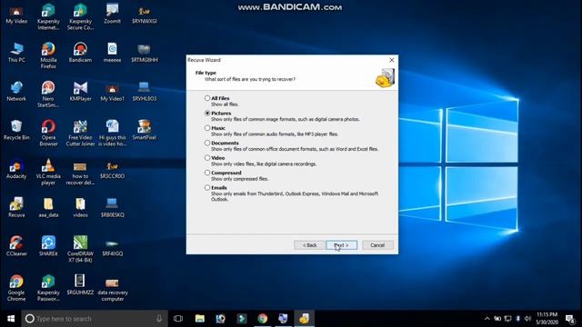Pick the Compressed file type option
Screen dimensions: 582x327
(207, 173)
